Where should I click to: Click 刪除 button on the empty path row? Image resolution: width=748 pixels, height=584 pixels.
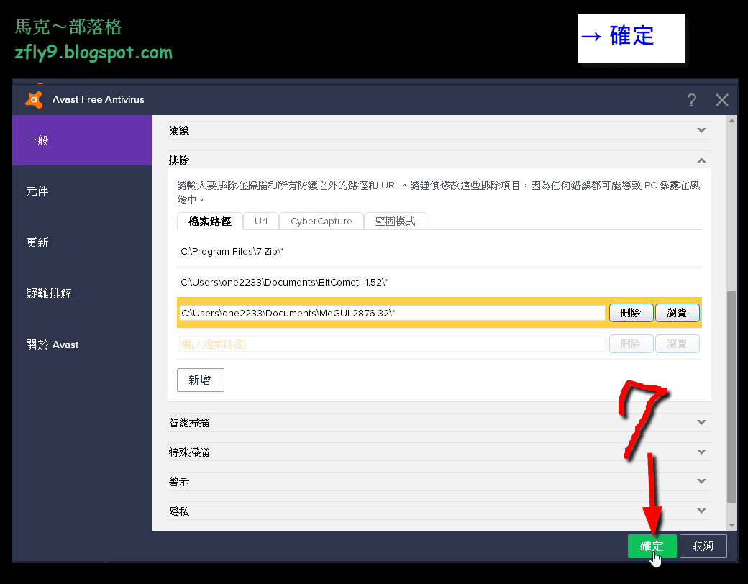coord(631,344)
